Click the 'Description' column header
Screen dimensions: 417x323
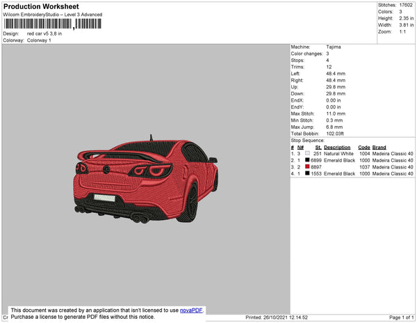(337, 148)
